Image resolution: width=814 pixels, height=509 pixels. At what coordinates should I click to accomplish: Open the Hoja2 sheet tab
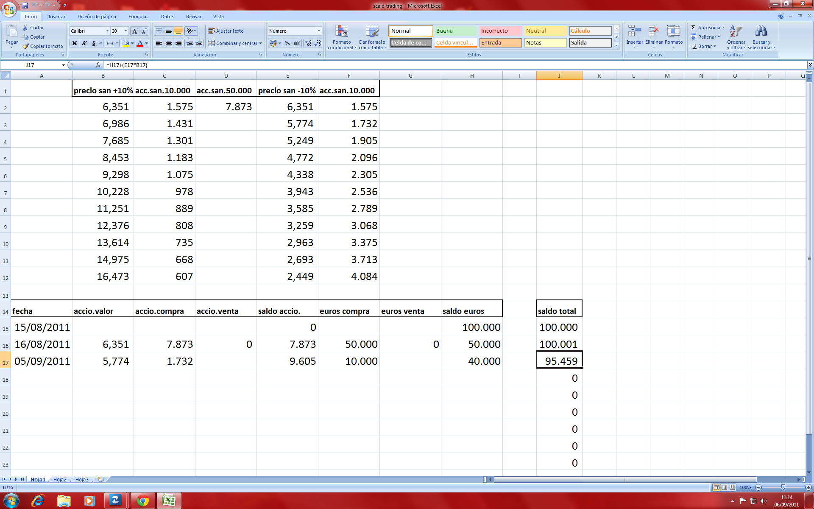pos(60,479)
